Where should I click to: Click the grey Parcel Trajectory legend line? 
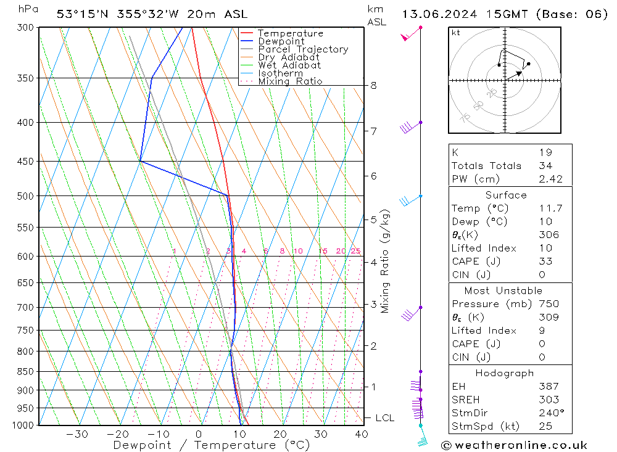246,49
